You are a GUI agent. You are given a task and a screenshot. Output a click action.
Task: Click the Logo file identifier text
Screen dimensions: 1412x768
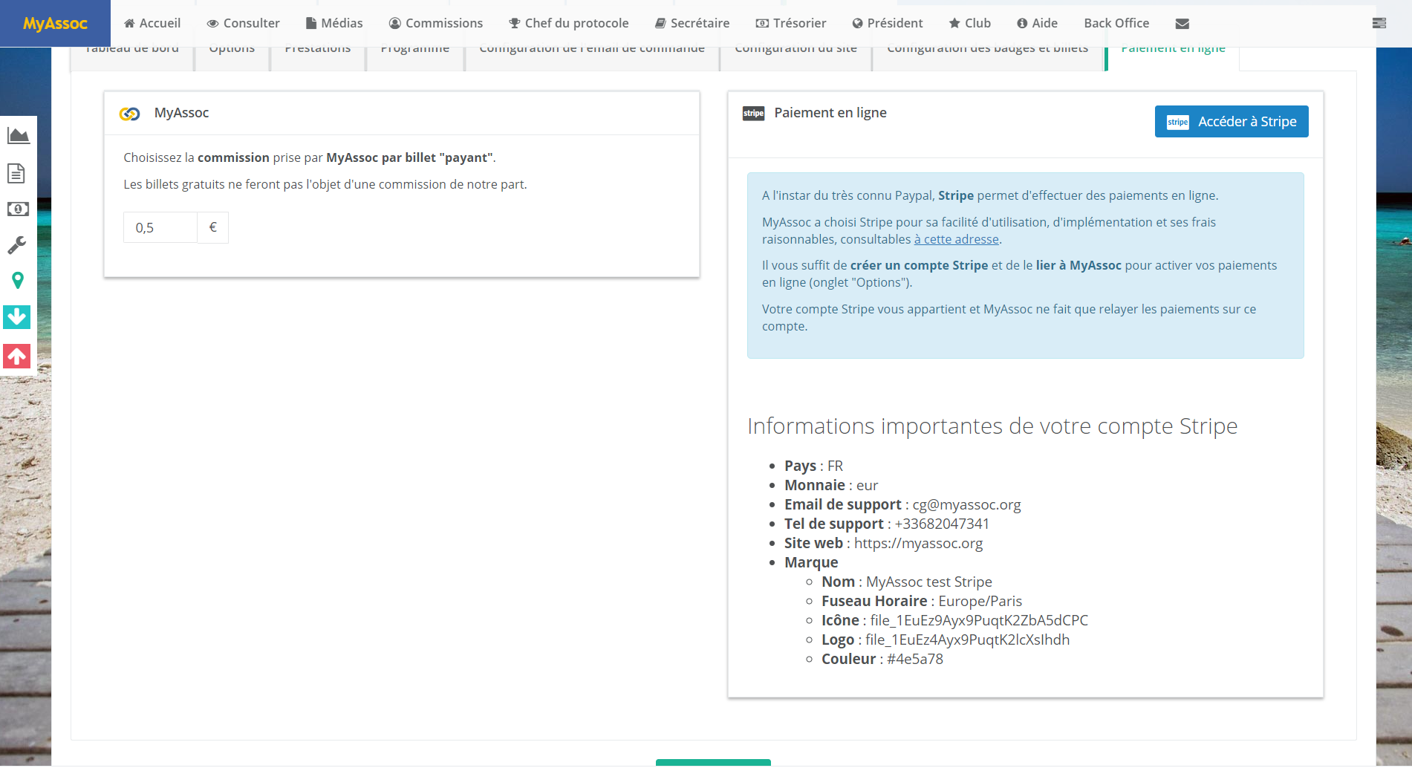pyautogui.click(x=968, y=640)
